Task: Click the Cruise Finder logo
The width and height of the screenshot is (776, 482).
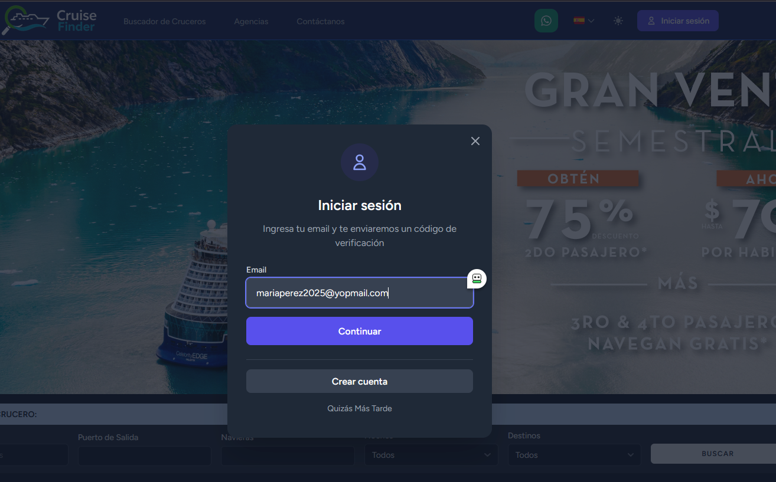Action: point(50,21)
